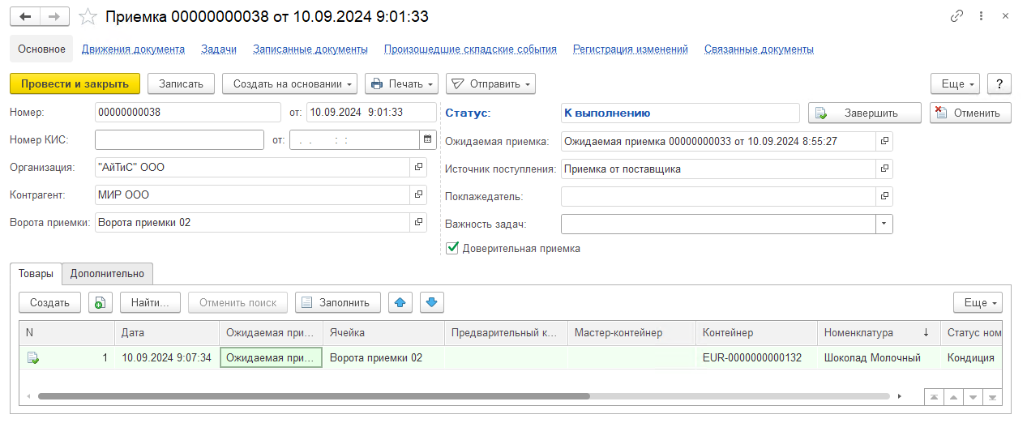This screenshot has width=1027, height=423.
Task: Open the Регистрация изменений section
Action: pos(631,49)
